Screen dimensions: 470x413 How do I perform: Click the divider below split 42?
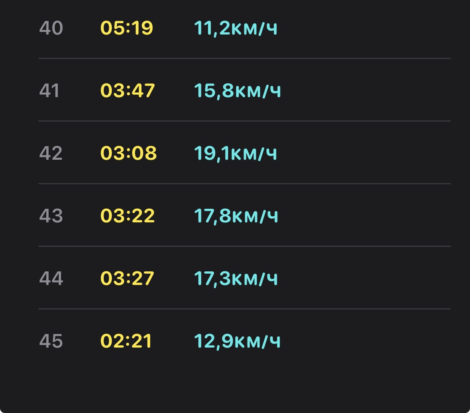pos(245,183)
